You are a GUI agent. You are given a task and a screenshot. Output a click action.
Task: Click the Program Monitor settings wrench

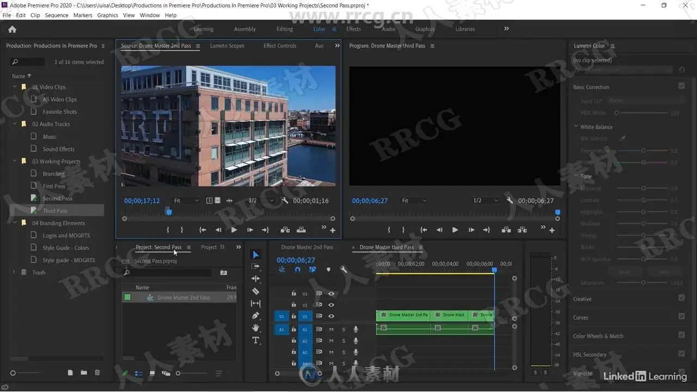[x=510, y=200]
